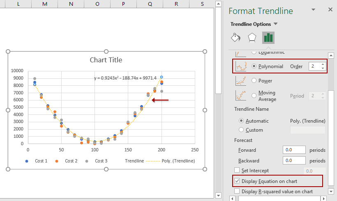Increase the polynomial Order value
Screen dimensions: 337x201
[x=323, y=64]
